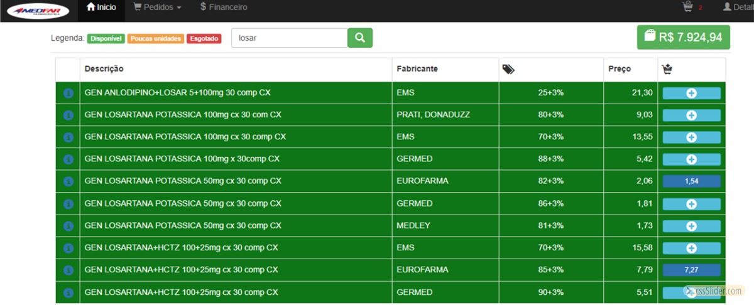
Task: Click the 1,54 cart button for EUROFARMA
Action: [691, 181]
